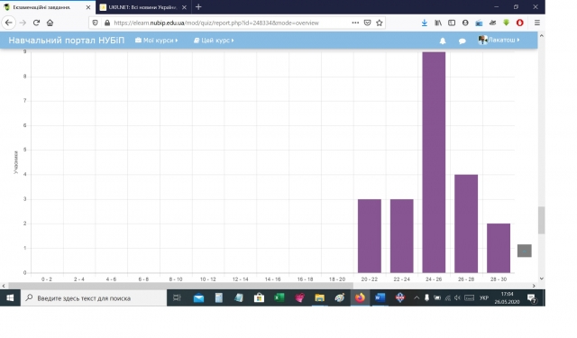This screenshot has width=577, height=338.
Task: Close the UKR.NET tab
Action: pyautogui.click(x=184, y=7)
